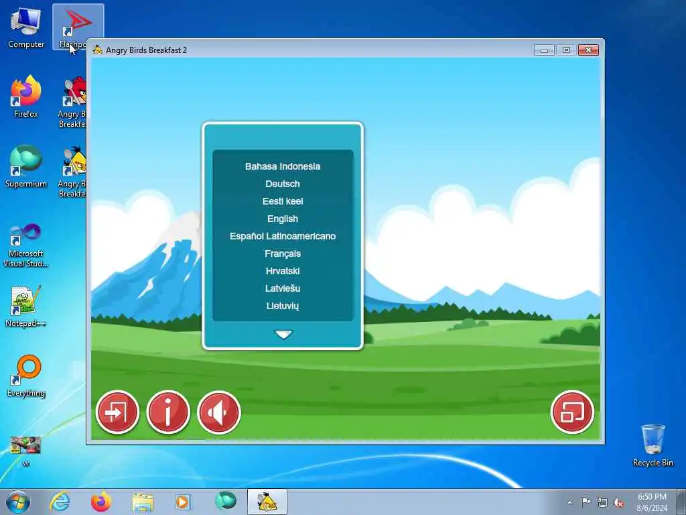The height and width of the screenshot is (515, 686).
Task: Toggle fullscreen with the red window button
Action: [572, 412]
